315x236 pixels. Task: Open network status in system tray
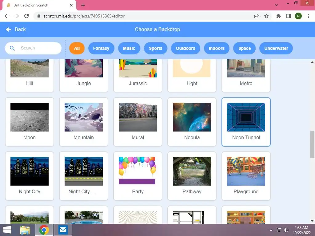(279, 230)
